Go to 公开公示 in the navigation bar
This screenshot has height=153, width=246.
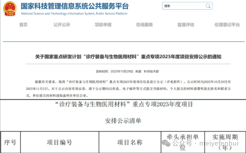click(x=62, y=25)
